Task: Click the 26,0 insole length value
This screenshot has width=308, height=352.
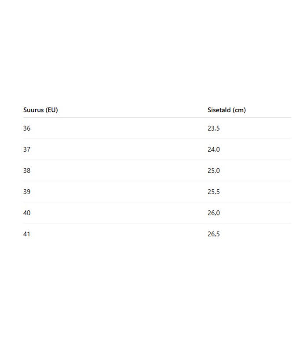Action: tap(213, 213)
